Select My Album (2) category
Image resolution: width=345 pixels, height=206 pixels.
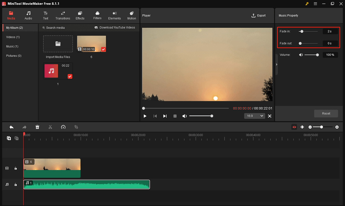click(x=20, y=28)
